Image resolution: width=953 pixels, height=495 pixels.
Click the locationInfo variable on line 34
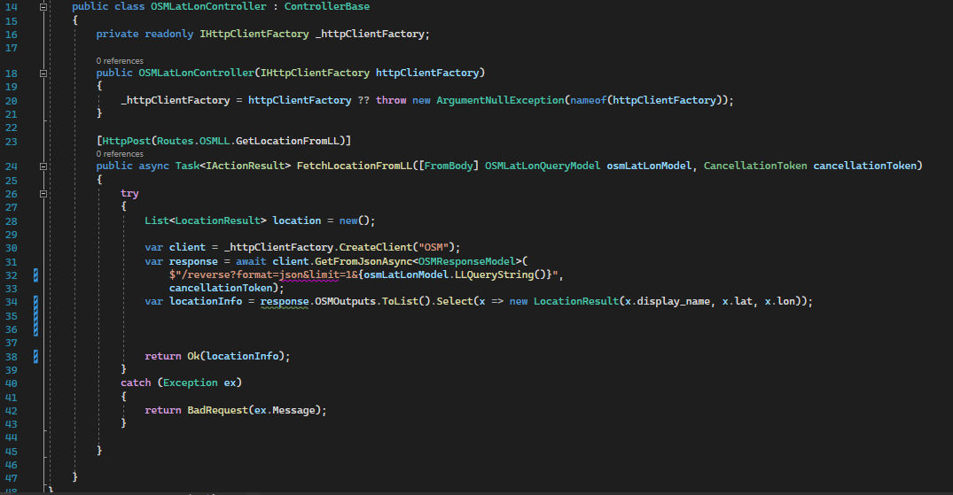(x=206, y=301)
